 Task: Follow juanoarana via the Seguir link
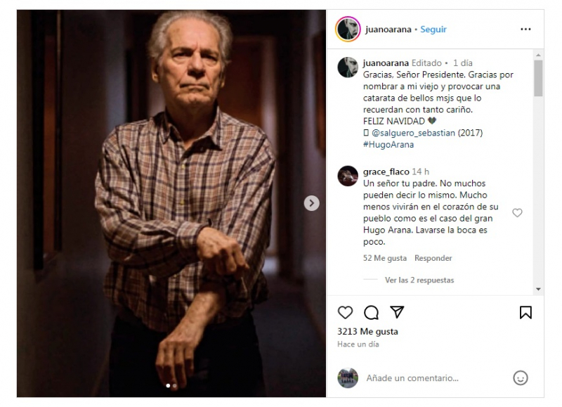(433, 30)
